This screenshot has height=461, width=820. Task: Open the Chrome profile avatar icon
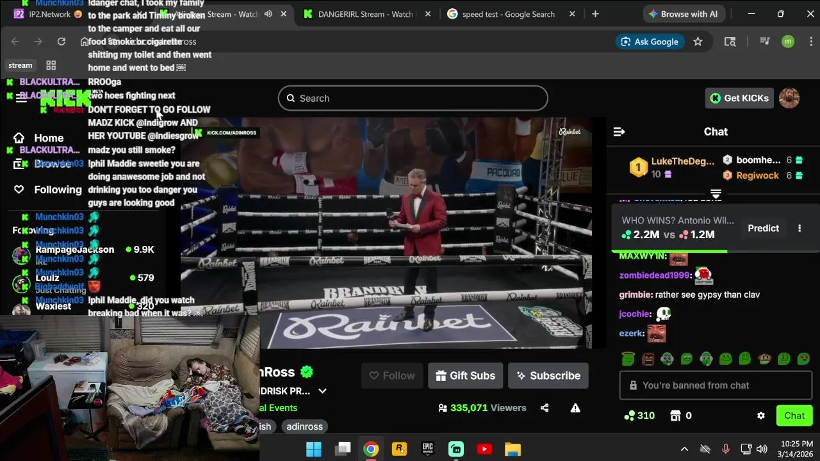pyautogui.click(x=788, y=42)
